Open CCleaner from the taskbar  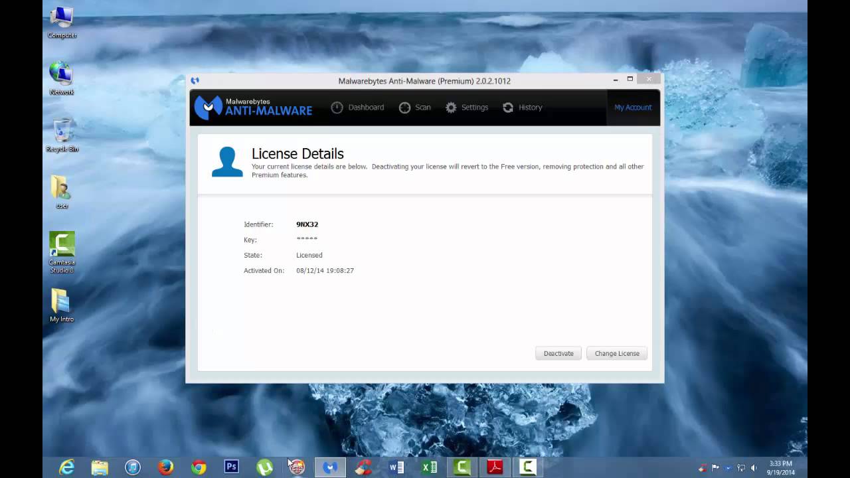(x=363, y=467)
